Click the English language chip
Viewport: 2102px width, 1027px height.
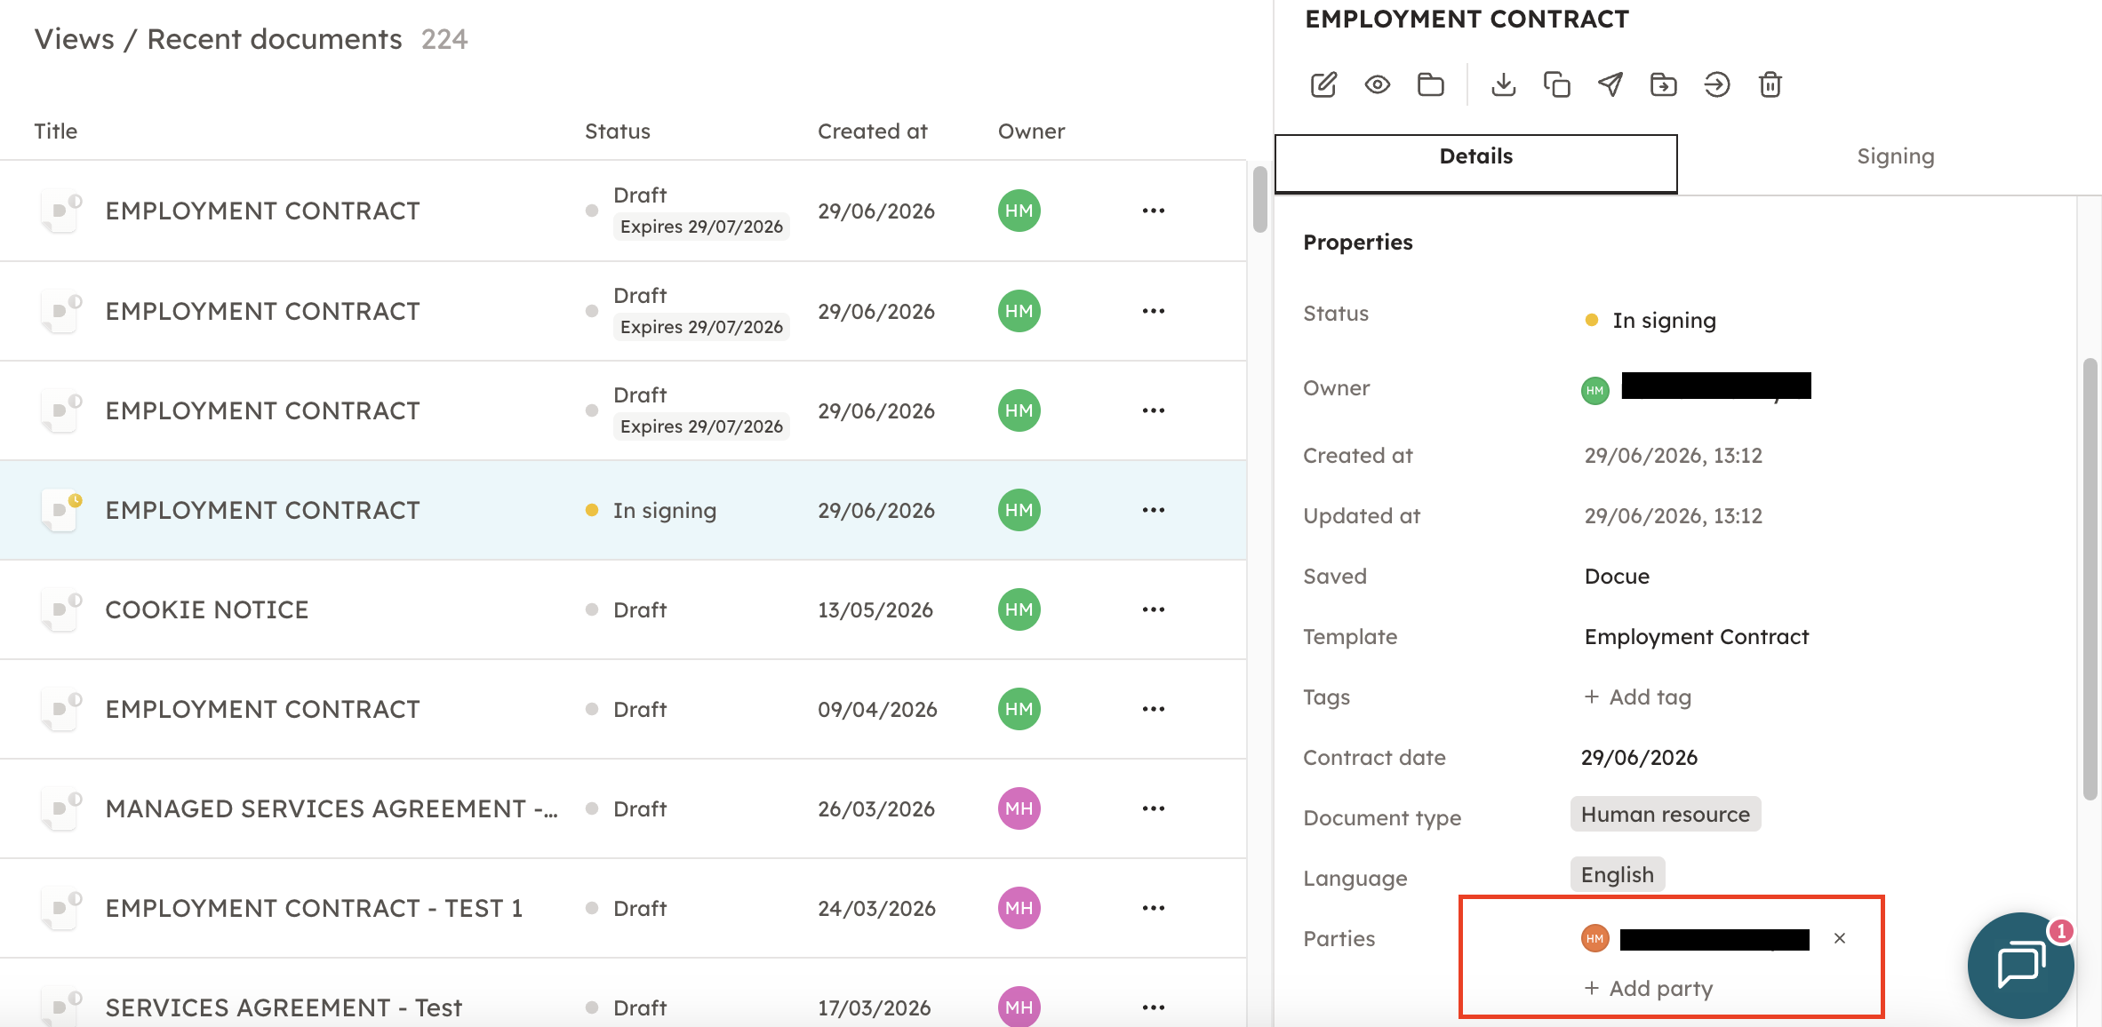1618,875
